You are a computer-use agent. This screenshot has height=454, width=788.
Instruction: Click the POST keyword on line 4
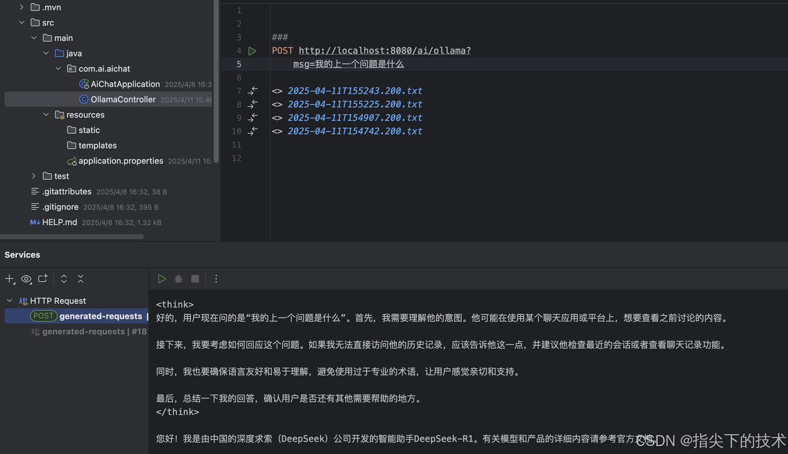click(x=282, y=51)
